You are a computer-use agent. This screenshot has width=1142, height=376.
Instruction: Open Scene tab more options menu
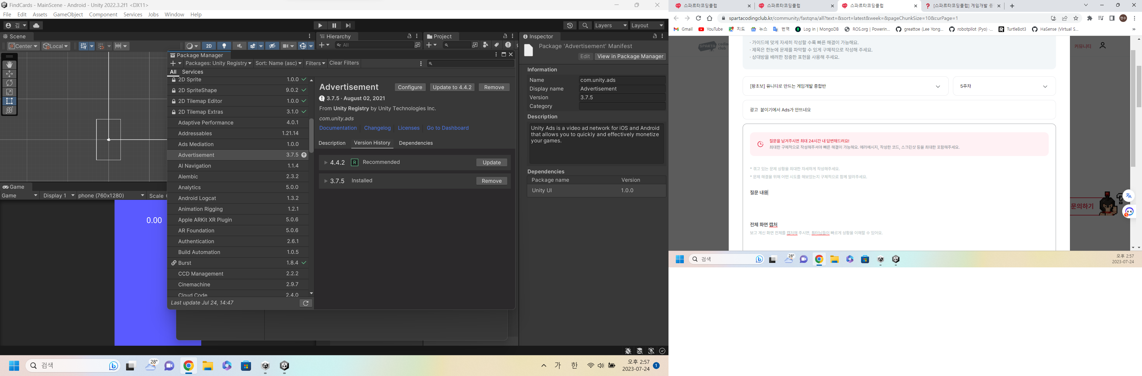click(x=310, y=36)
